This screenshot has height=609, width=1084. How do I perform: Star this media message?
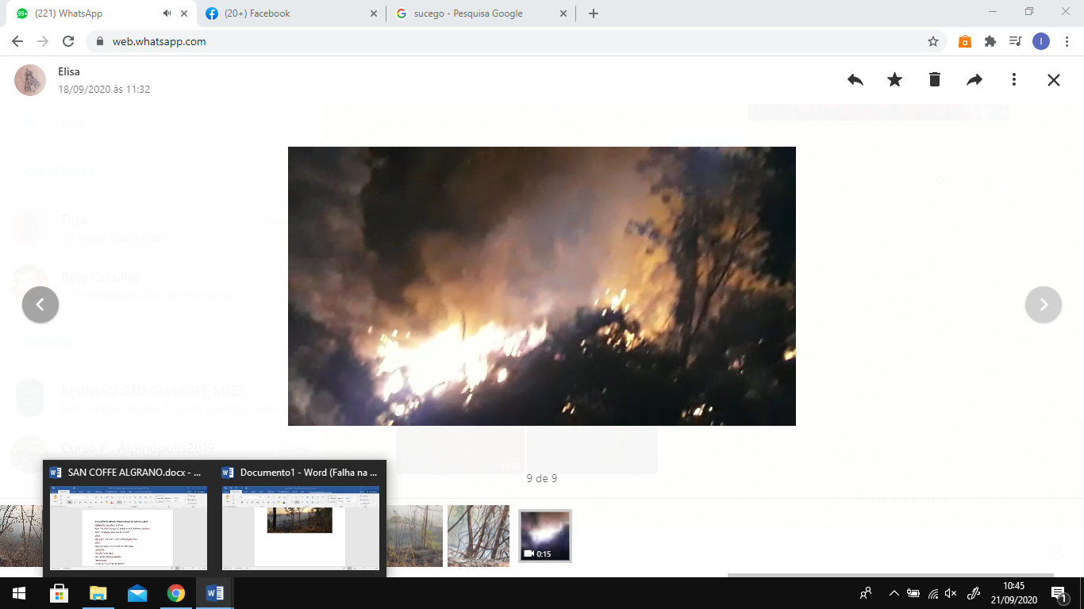point(894,79)
